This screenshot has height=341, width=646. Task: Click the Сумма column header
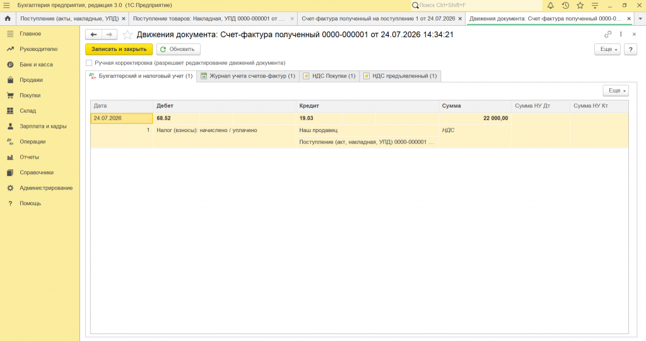475,106
